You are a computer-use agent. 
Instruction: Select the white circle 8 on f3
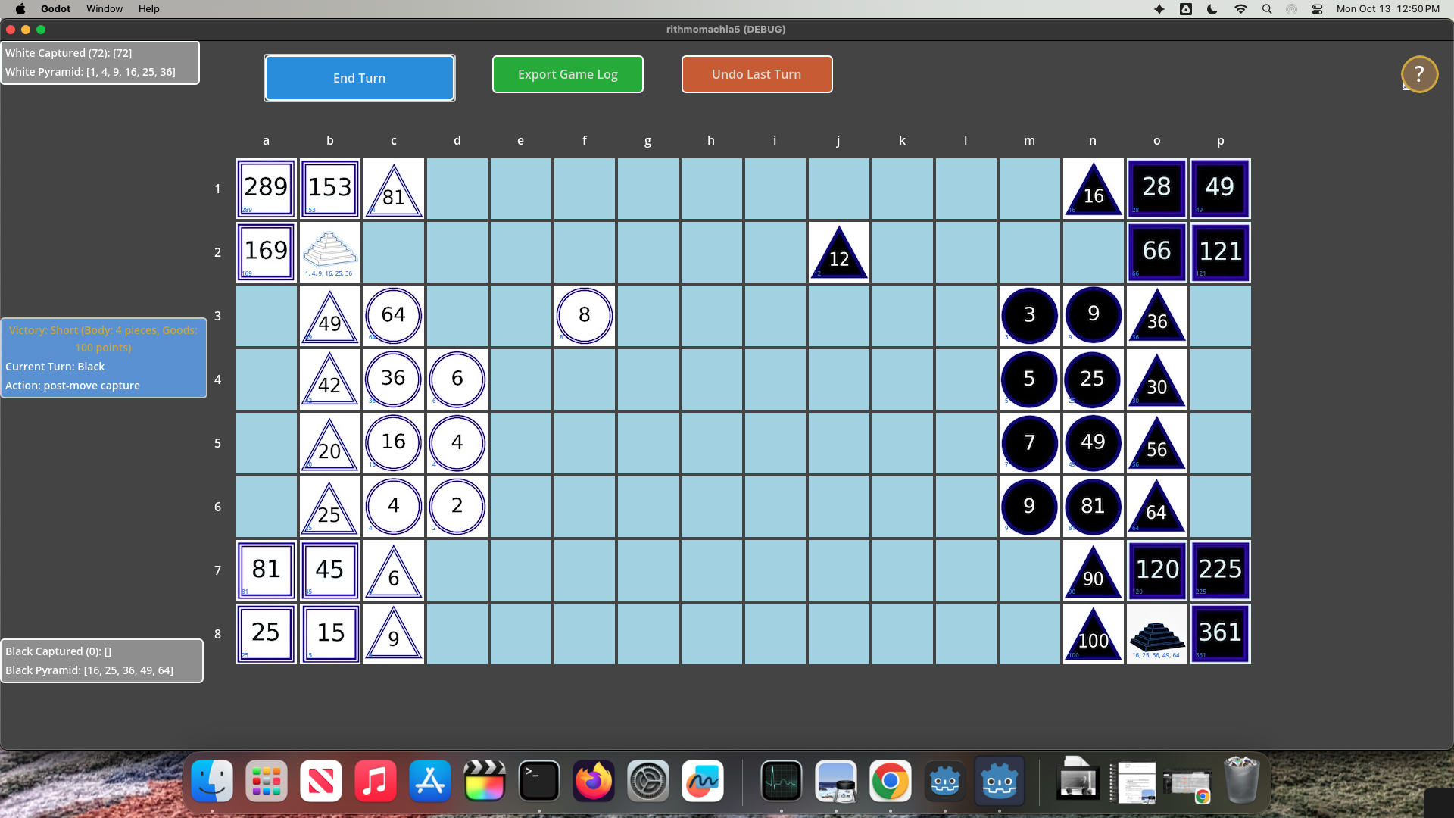pos(584,316)
